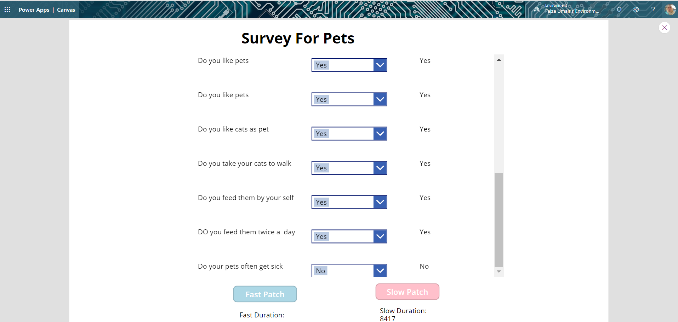Viewport: 678px width, 322px height.
Task: Open the 'DO you feed them twice a day' dropdown
Action: 380,236
